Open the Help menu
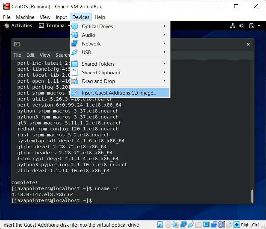 click(x=100, y=17)
